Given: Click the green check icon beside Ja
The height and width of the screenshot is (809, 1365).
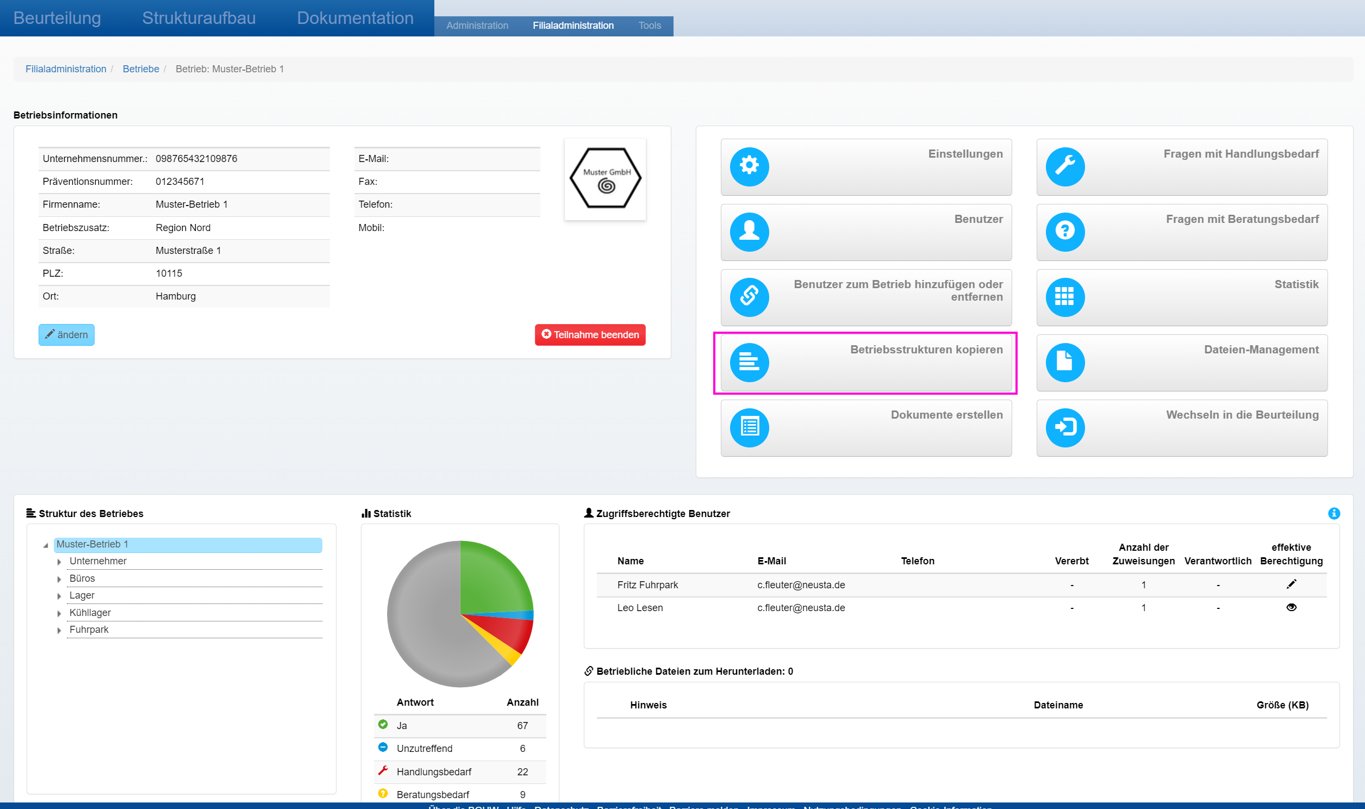Looking at the screenshot, I should [x=383, y=724].
